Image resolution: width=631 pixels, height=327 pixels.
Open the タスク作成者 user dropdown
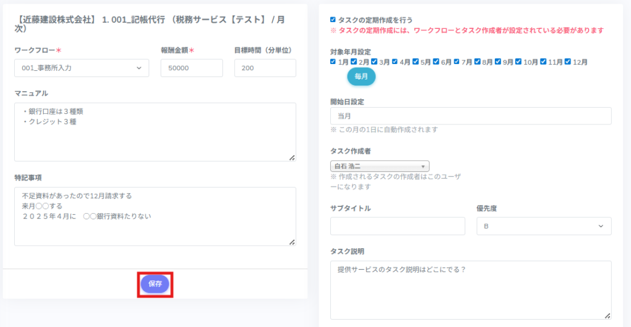point(380,166)
